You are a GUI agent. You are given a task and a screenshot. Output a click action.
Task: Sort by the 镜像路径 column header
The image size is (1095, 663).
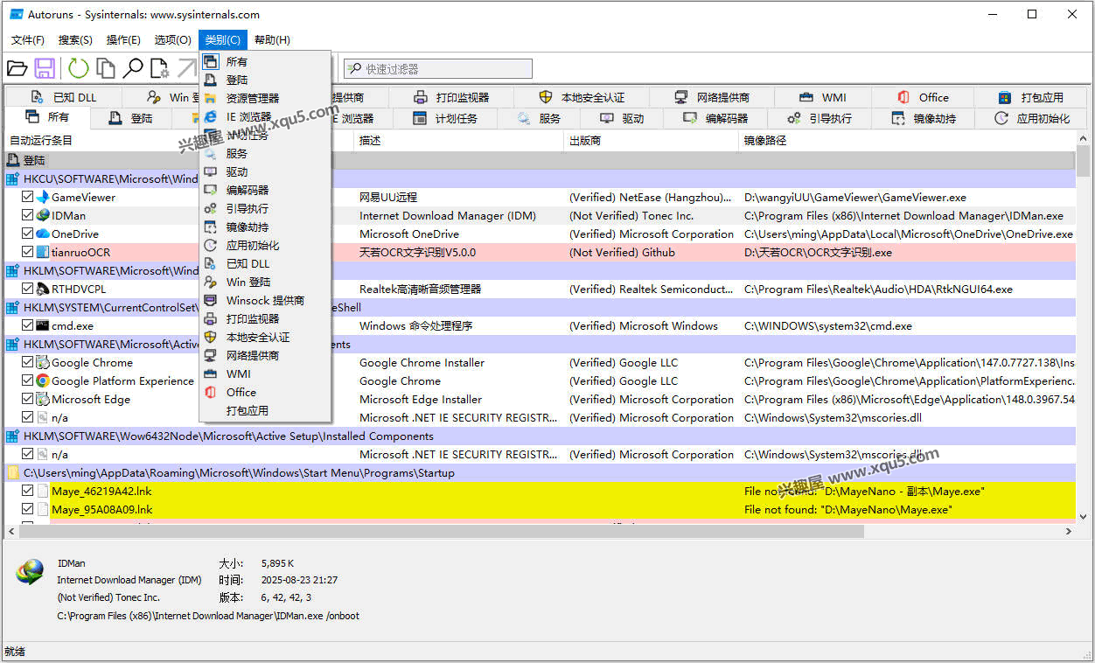(x=907, y=141)
